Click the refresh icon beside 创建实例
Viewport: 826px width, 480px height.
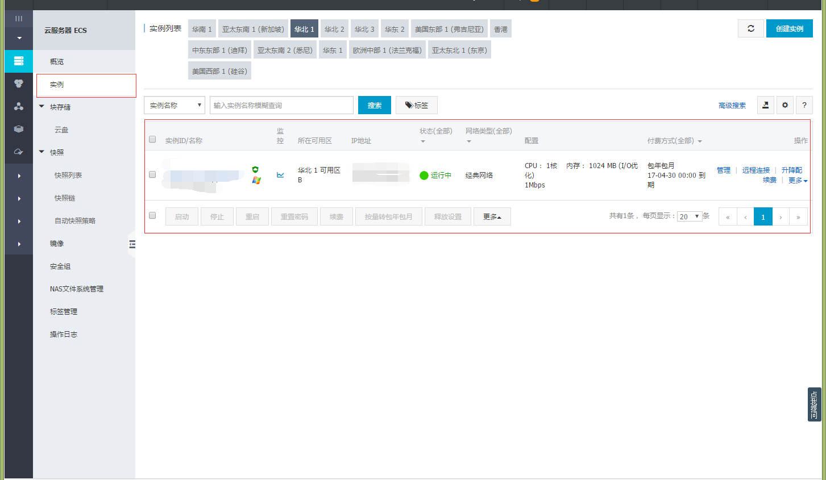tap(750, 28)
